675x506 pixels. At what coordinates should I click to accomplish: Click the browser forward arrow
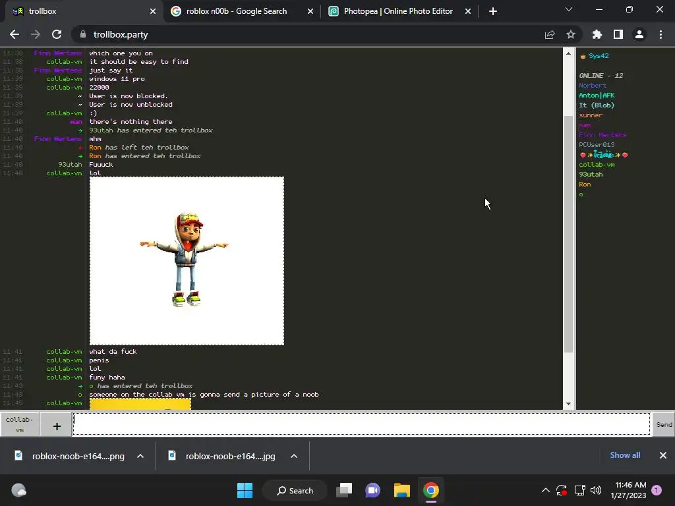coord(36,34)
